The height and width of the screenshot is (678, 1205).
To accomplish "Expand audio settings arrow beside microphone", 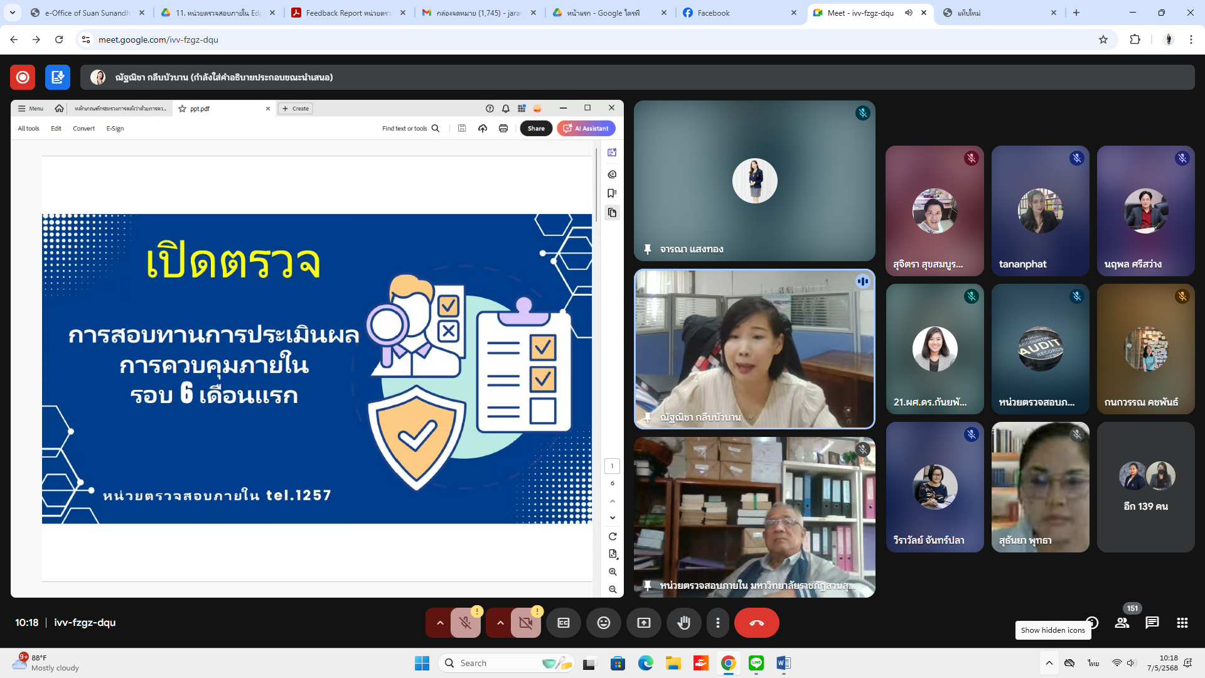I will click(440, 623).
